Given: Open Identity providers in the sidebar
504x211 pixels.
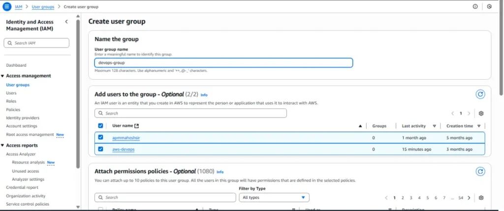Looking at the screenshot, I should click(x=23, y=118).
